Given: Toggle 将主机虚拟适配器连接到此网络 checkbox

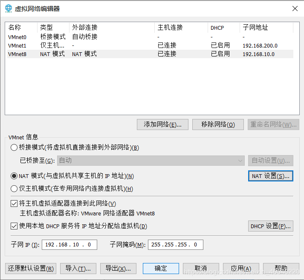Looking at the screenshot, I should [x=14, y=204].
